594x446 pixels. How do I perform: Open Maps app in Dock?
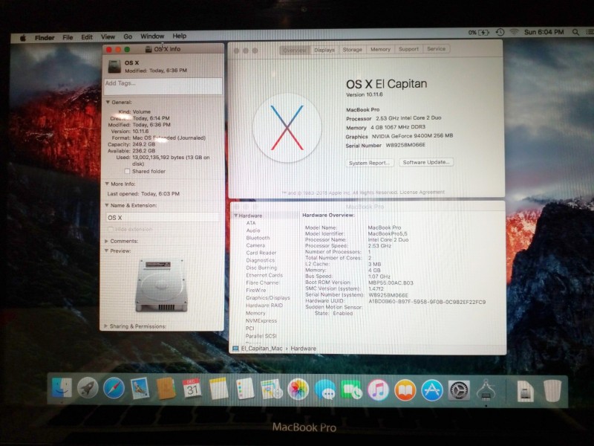(x=272, y=390)
